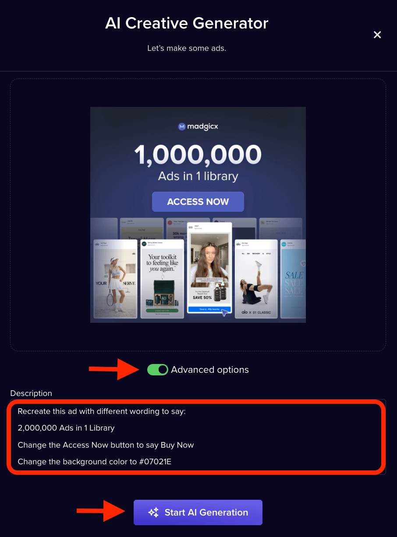Select the "Your toolkit to feeling like you again" ad card
Screen dimensions: 397x537
click(x=163, y=279)
